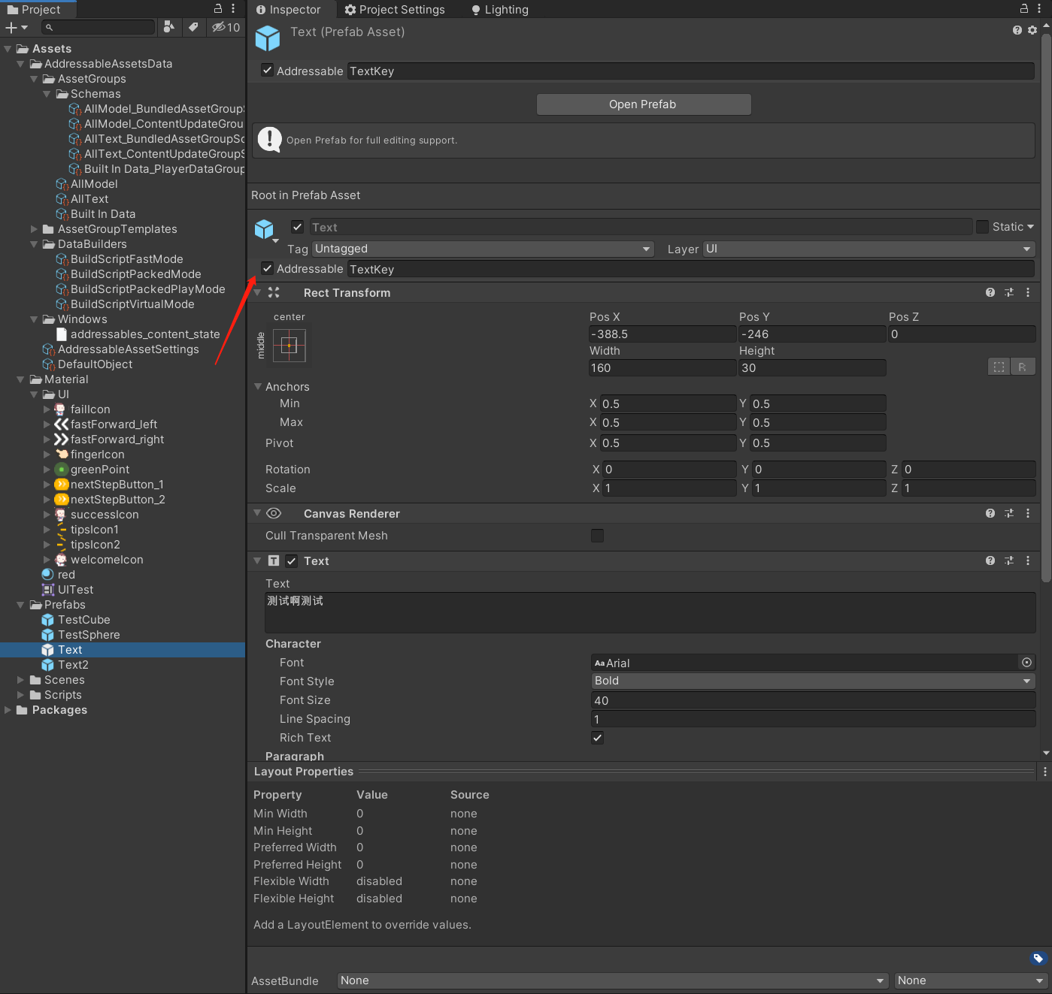1052x994 pixels.
Task: Select the Text2 prefab in Prefabs
Action: pos(73,665)
